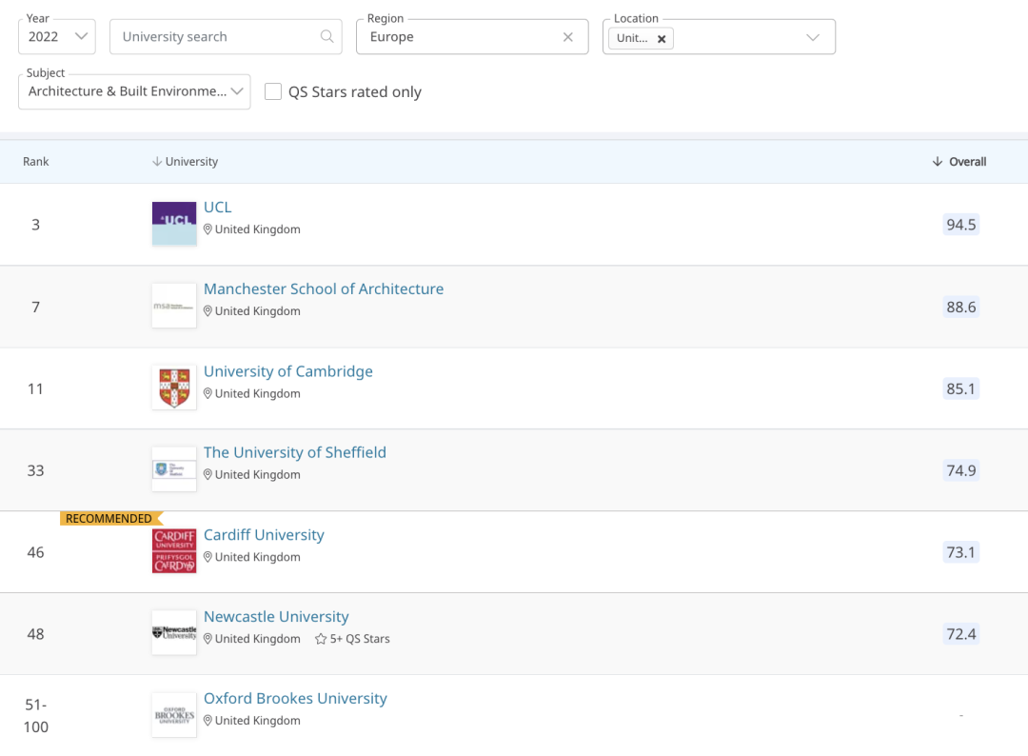Viewport: 1028px width, 756px height.
Task: Open The University of Sheffield link
Action: (x=294, y=452)
